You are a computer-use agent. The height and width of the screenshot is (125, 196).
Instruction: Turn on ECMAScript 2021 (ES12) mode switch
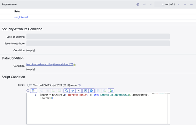(x=30, y=85)
